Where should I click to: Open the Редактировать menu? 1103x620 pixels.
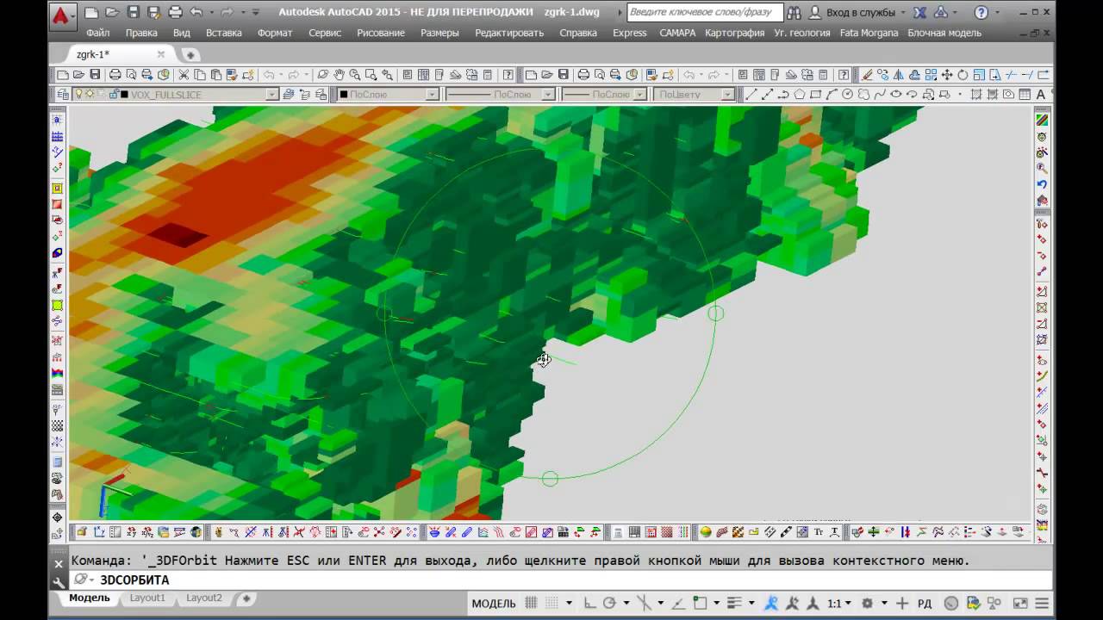509,33
